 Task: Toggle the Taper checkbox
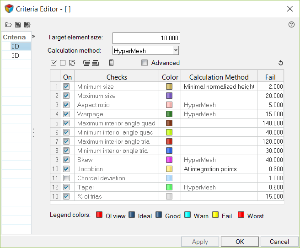(x=66, y=187)
